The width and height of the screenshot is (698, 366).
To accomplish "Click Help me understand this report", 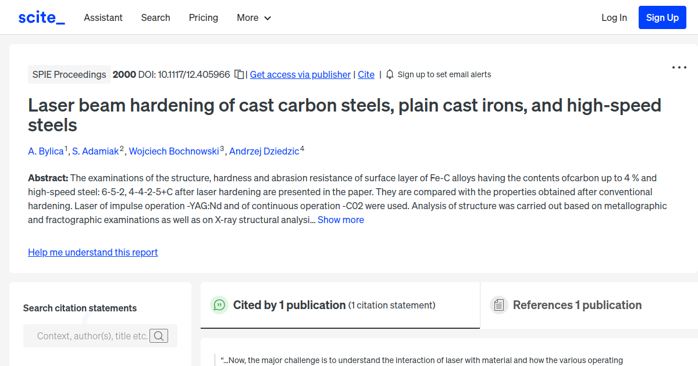I will 92,252.
